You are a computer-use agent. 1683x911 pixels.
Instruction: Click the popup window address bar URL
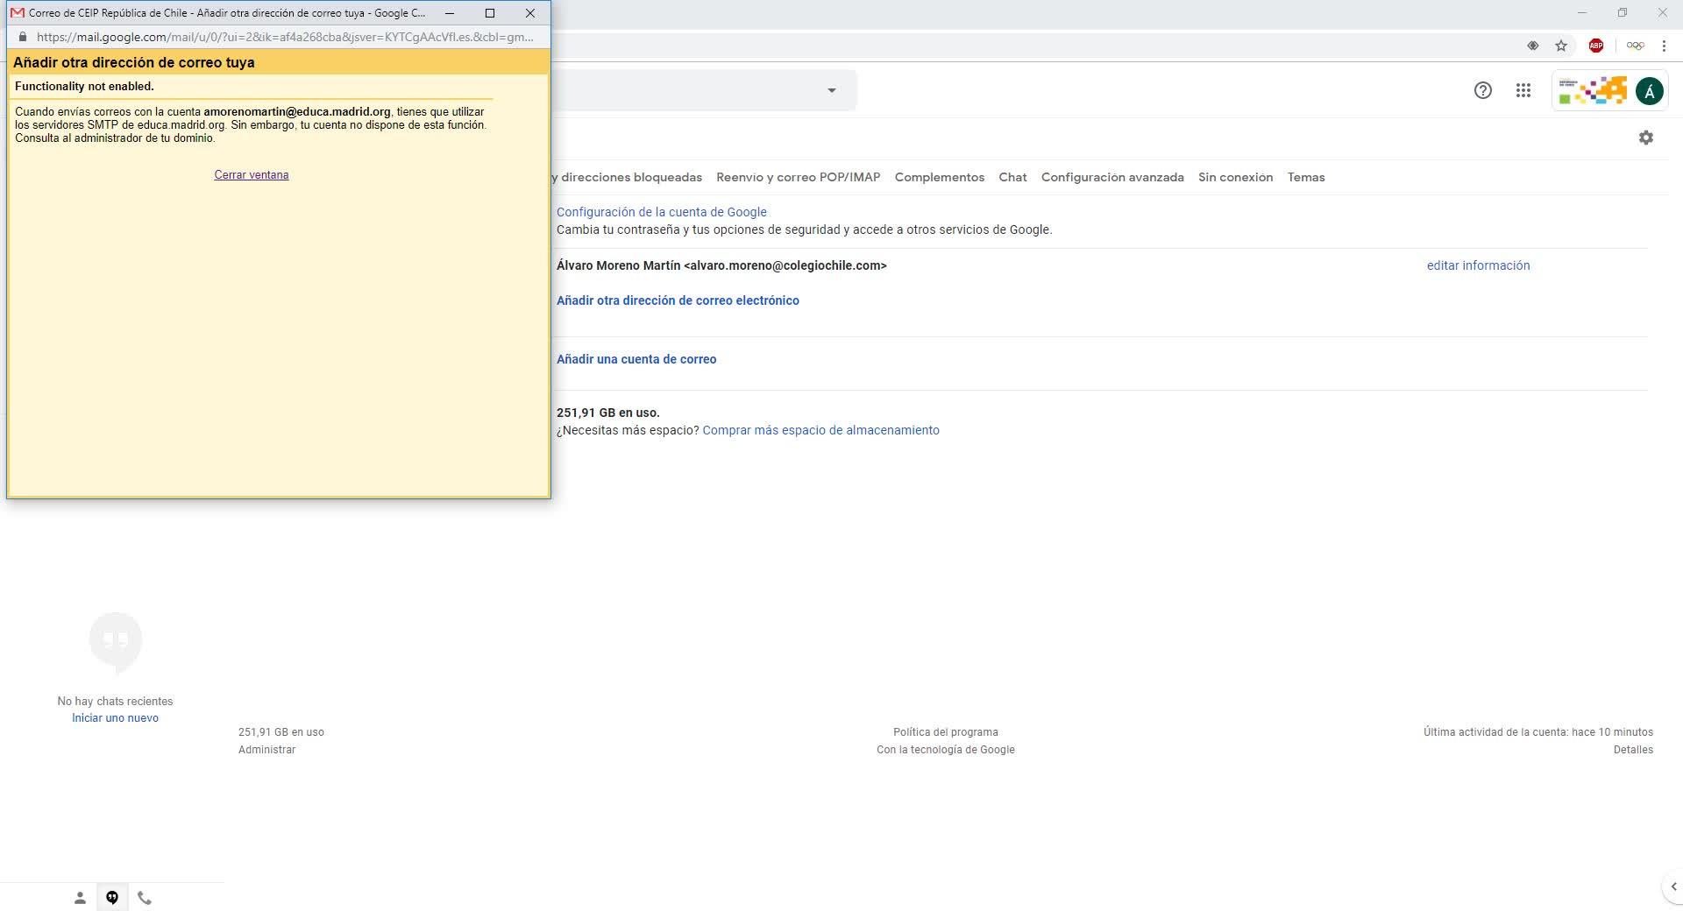[284, 37]
